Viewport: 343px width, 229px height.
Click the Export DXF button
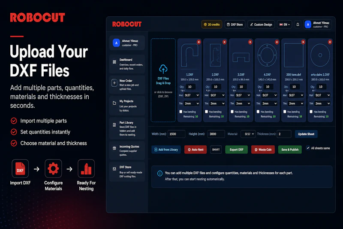coord(237,150)
